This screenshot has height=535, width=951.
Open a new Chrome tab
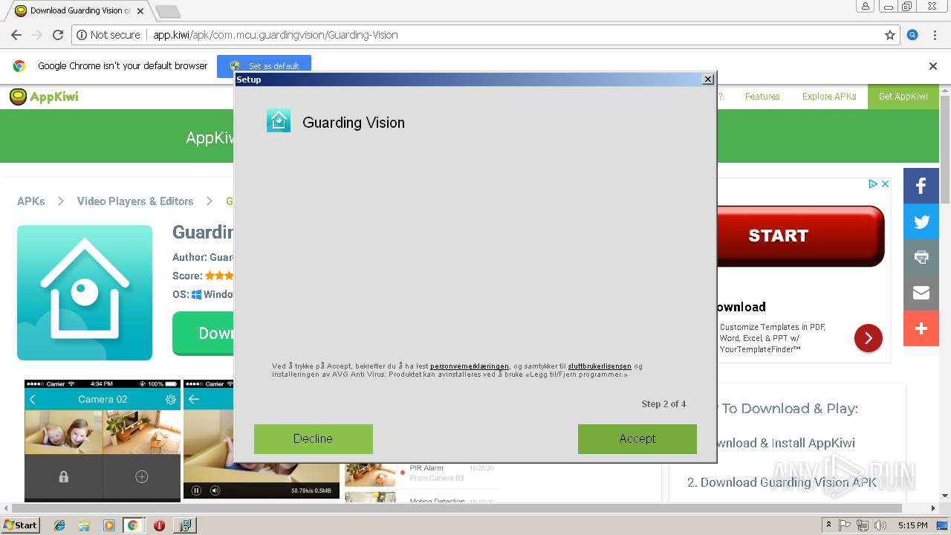pyautogui.click(x=168, y=11)
